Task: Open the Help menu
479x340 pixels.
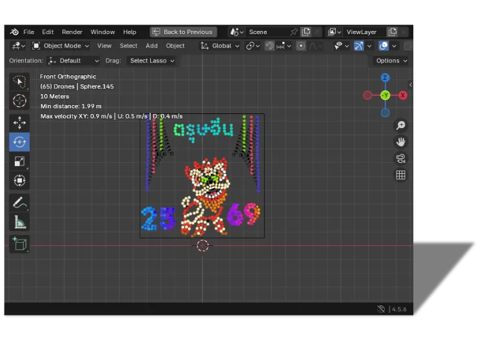Action: [x=130, y=32]
